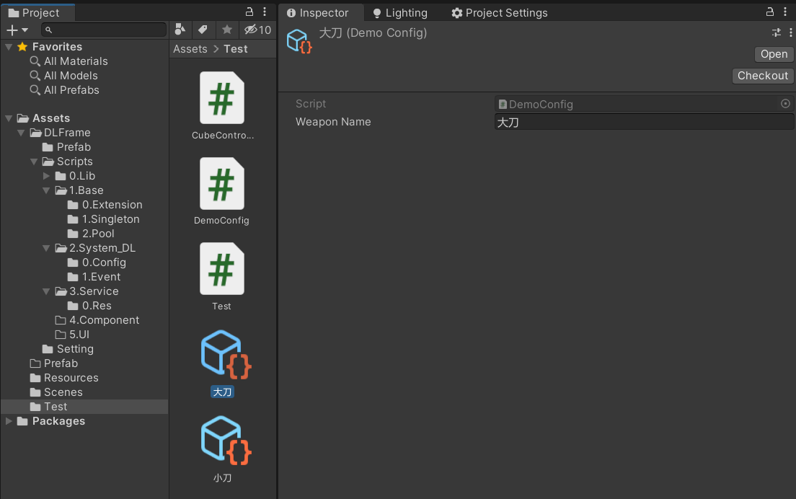Image resolution: width=796 pixels, height=499 pixels.
Task: Click the Checkout button
Action: [x=762, y=76]
